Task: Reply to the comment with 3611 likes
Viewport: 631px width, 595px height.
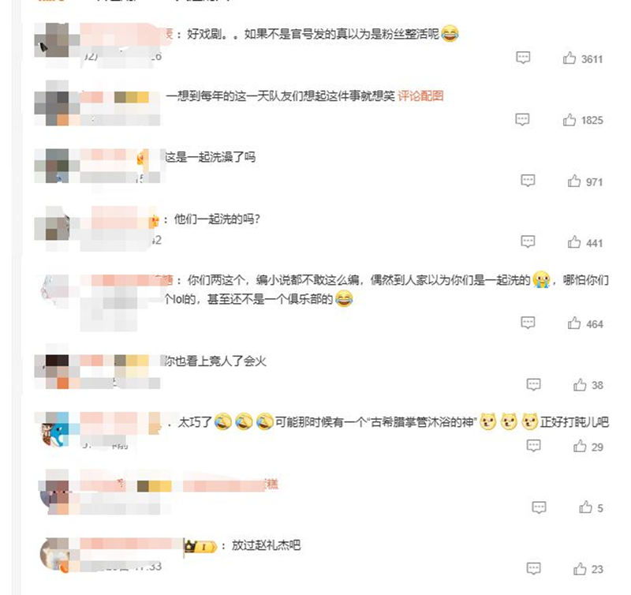Action: [523, 58]
